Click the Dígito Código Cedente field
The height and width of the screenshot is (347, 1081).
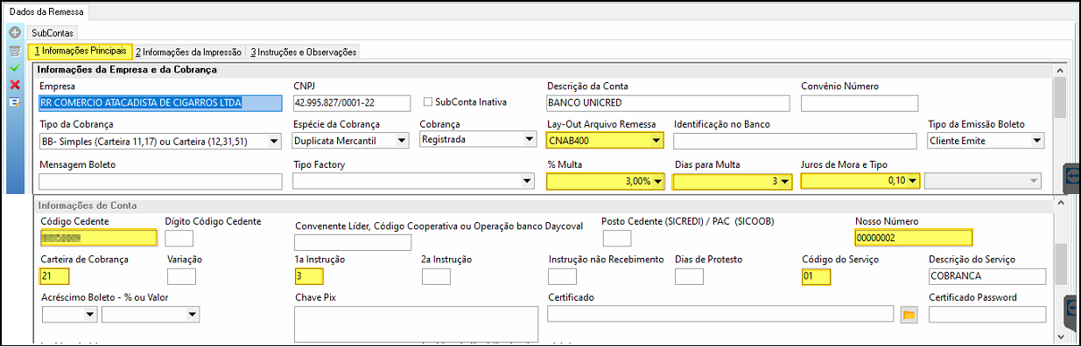point(179,238)
